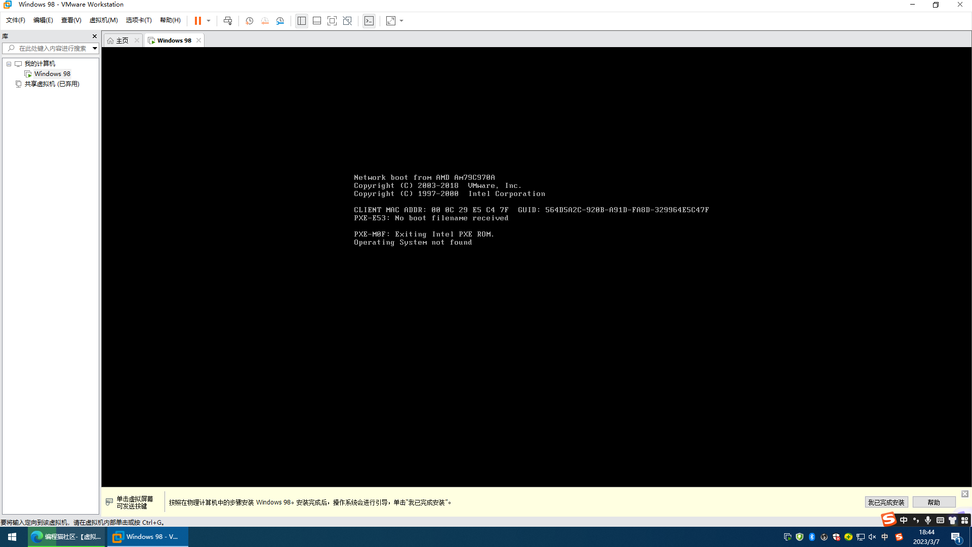Toggle the library sidebar view
The image size is (972, 547).
point(302,21)
